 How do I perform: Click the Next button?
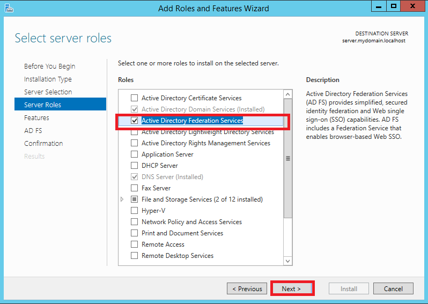292,288
